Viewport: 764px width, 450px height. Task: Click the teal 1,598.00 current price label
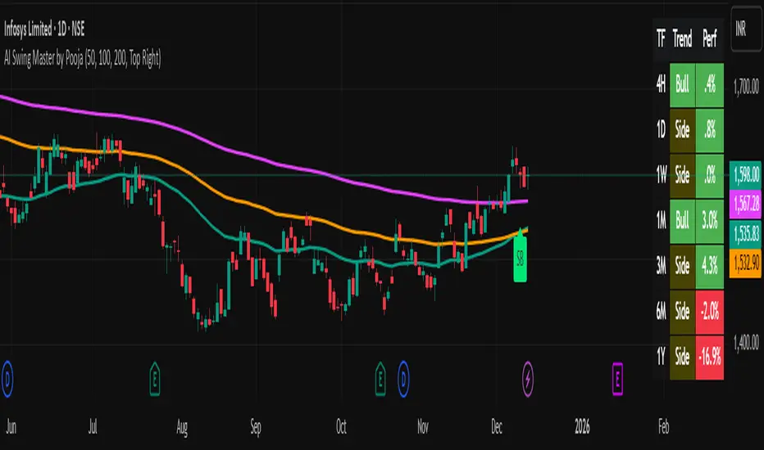coord(745,174)
